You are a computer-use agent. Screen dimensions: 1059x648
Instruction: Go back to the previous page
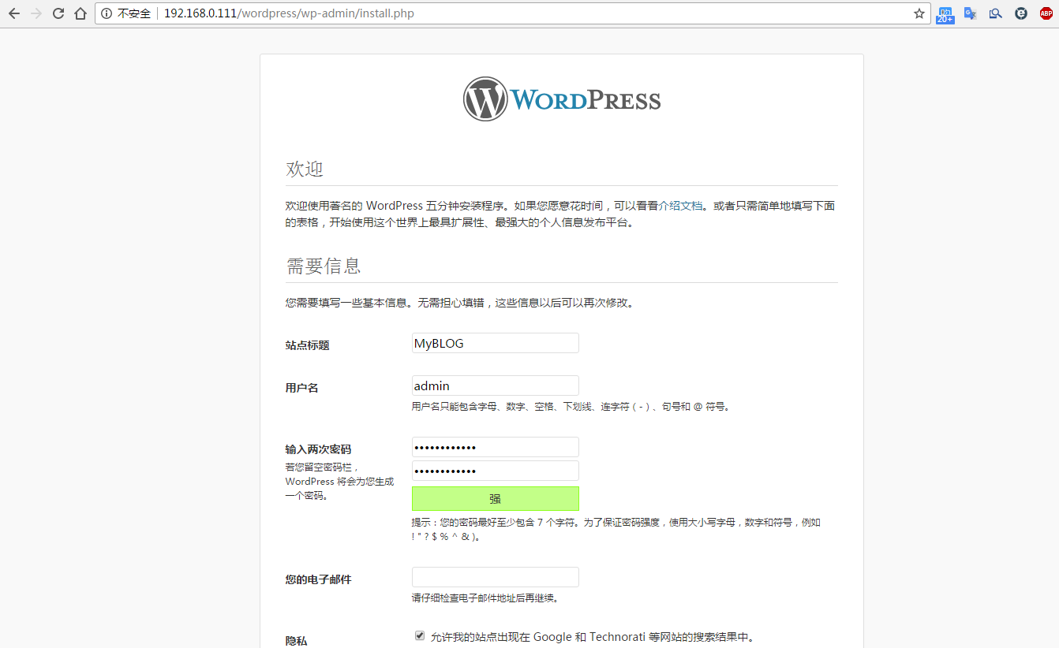pyautogui.click(x=13, y=13)
